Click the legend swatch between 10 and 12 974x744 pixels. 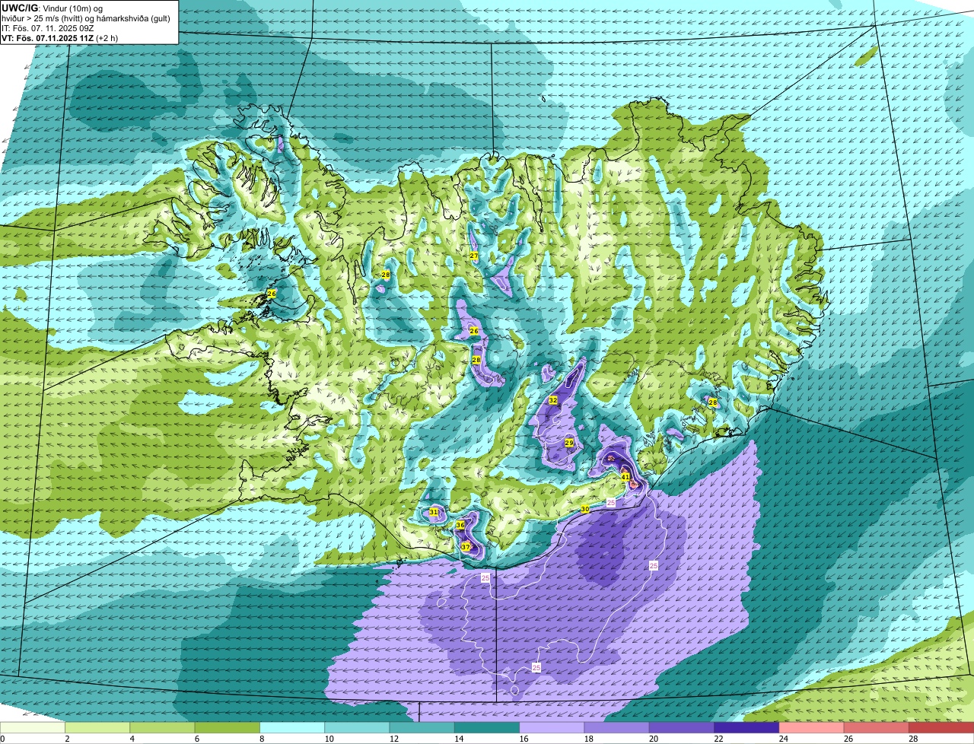[357, 728]
